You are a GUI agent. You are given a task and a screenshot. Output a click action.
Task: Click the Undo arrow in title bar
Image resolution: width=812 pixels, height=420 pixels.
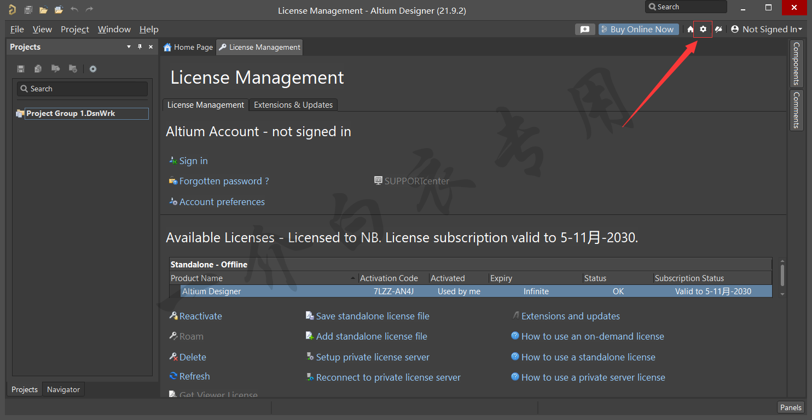pyautogui.click(x=74, y=9)
